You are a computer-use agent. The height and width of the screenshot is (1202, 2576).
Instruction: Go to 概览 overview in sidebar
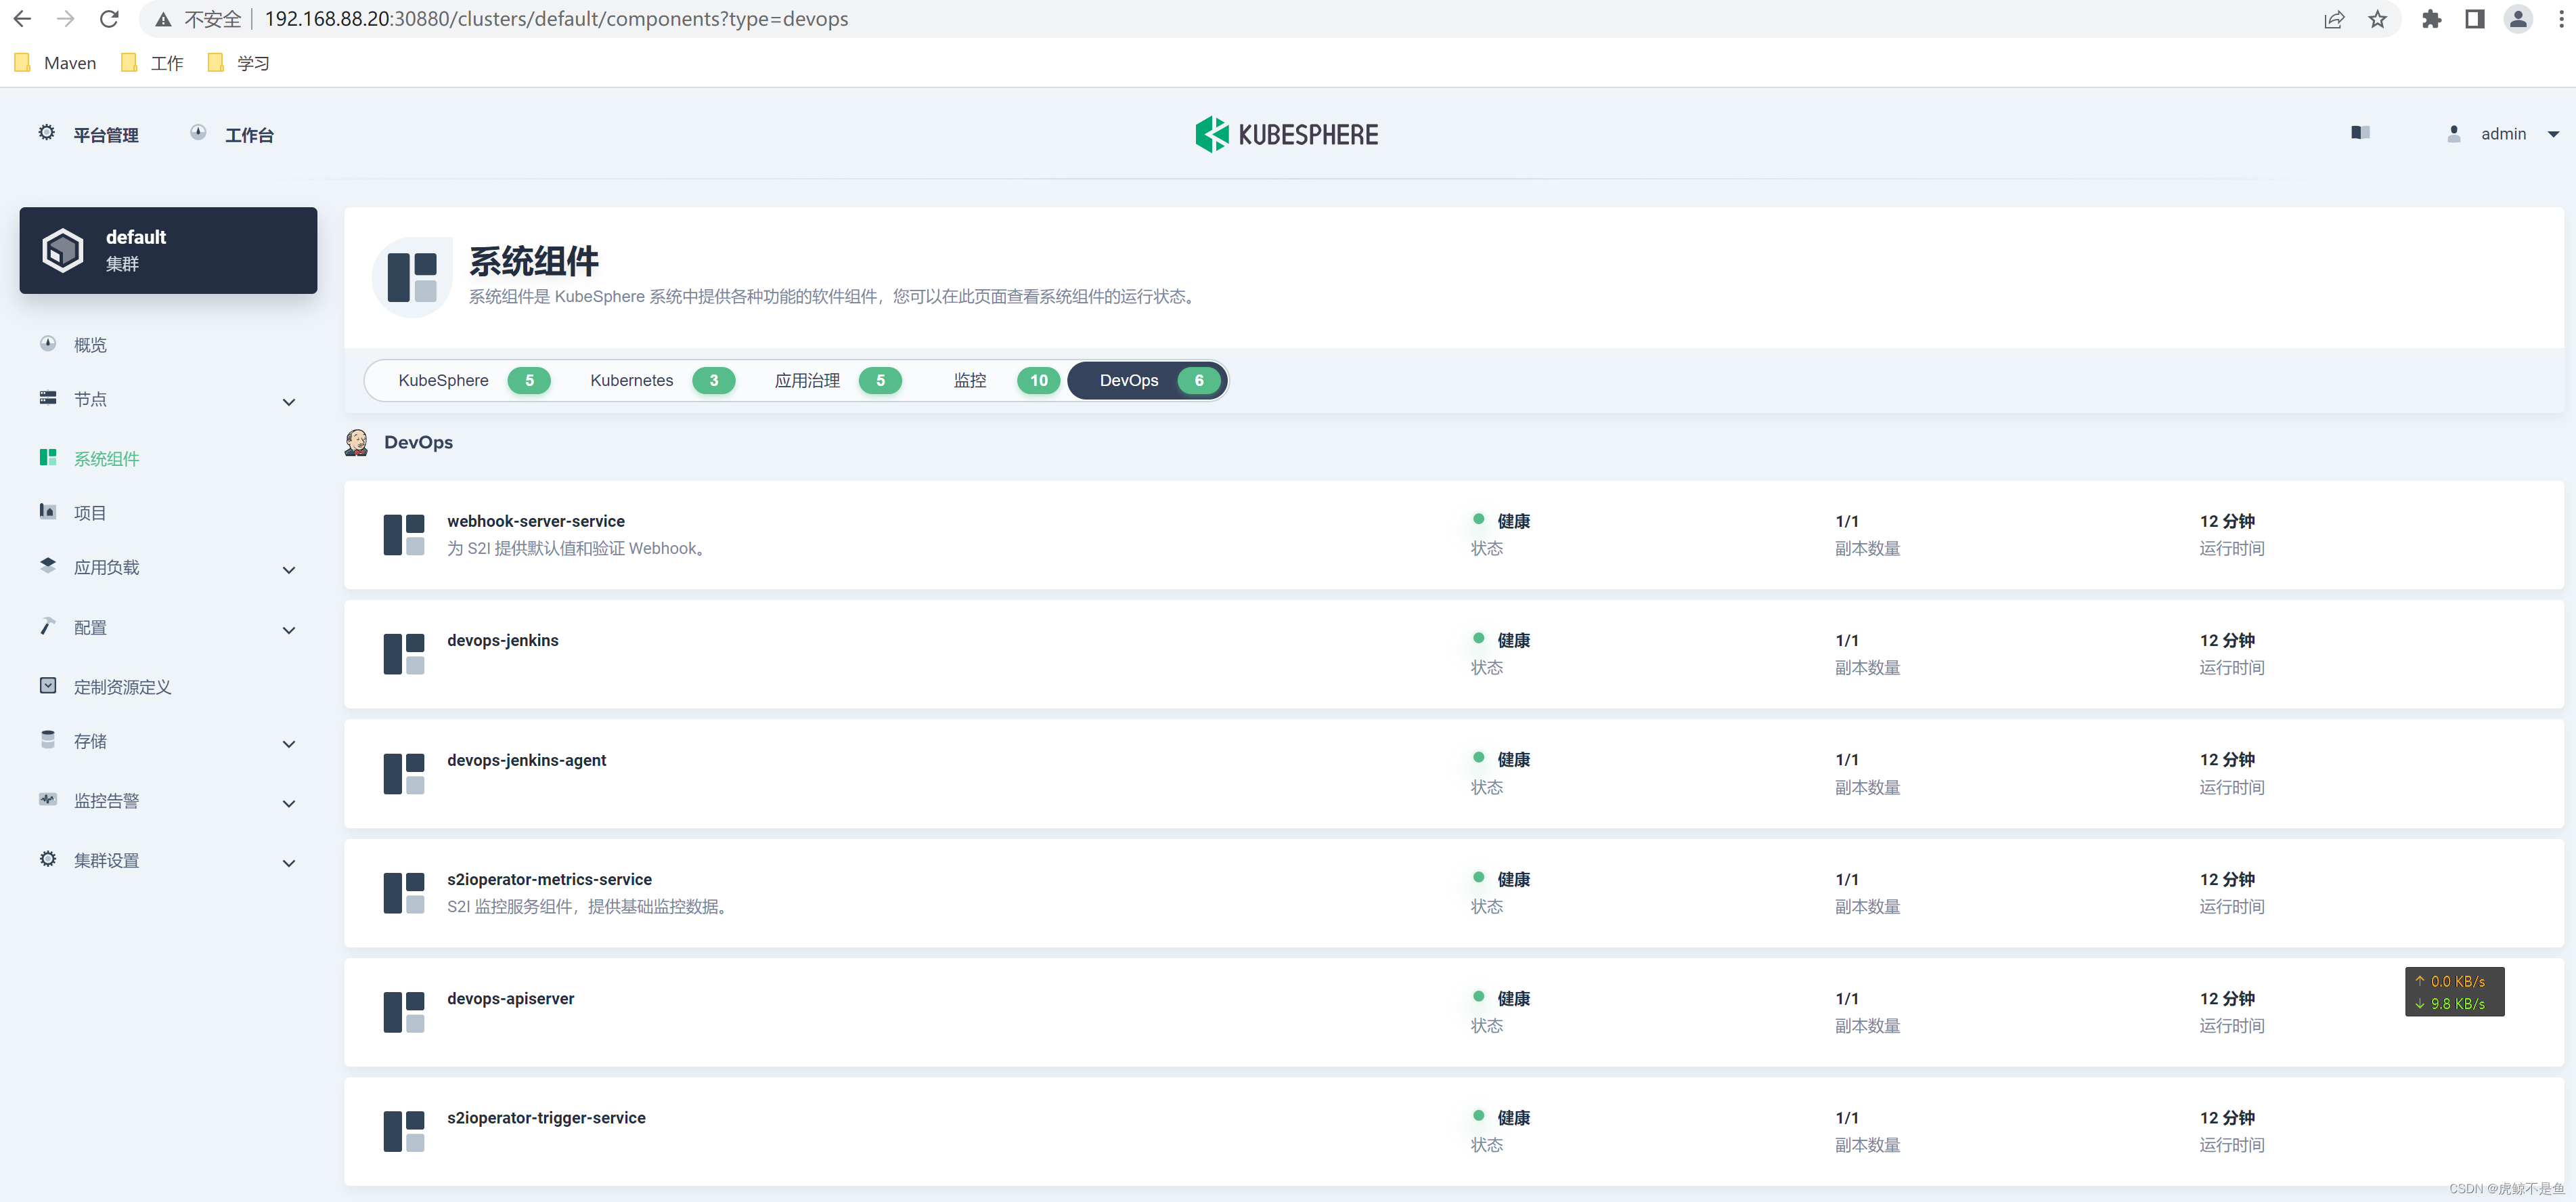(90, 344)
